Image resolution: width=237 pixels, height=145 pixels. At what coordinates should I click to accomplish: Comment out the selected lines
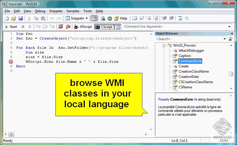coord(180,18)
